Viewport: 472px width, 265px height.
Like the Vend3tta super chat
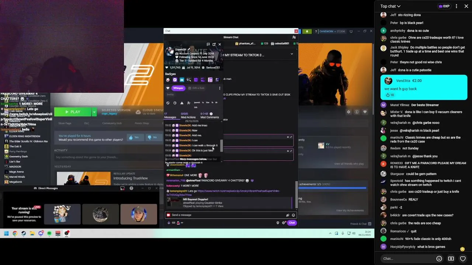(388, 95)
